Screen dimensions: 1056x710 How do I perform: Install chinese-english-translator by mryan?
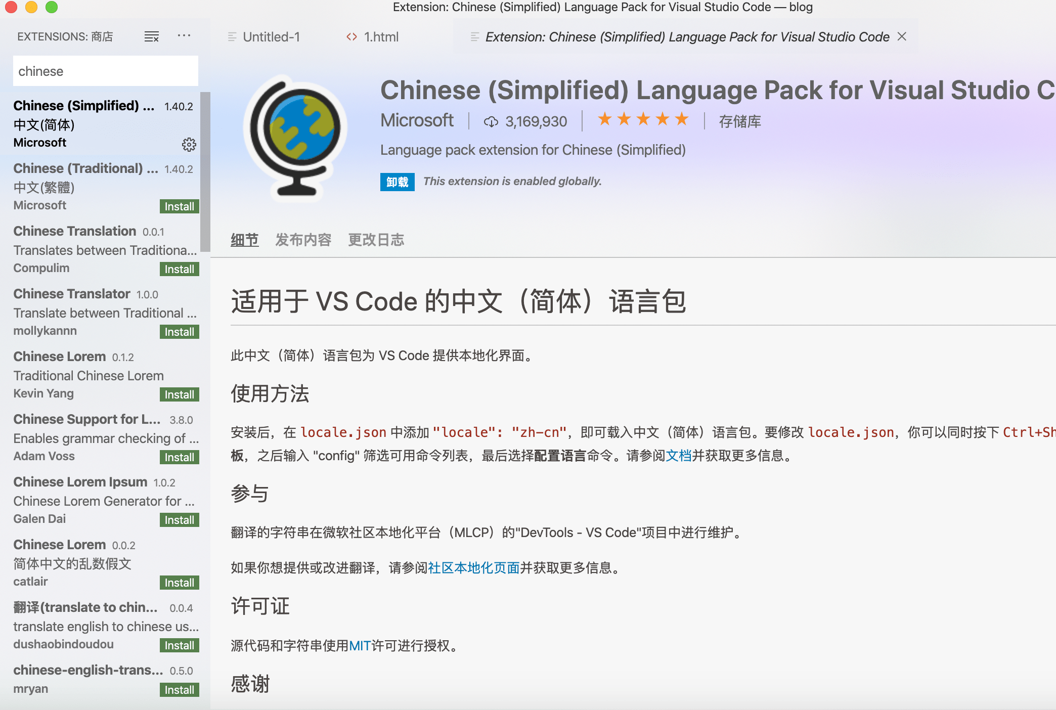179,690
